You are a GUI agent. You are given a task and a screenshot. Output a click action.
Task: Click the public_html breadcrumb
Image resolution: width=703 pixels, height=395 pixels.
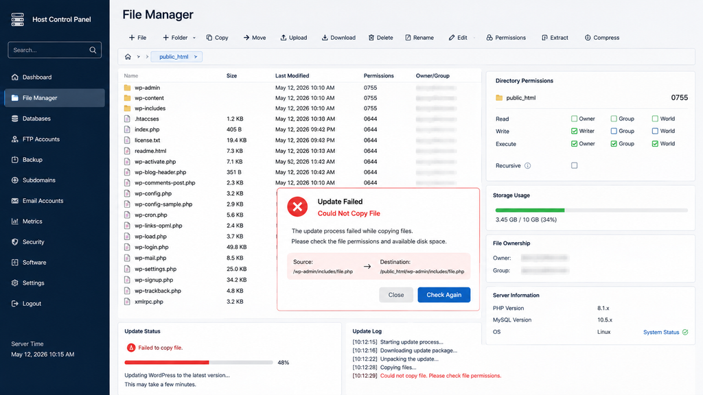coord(174,57)
